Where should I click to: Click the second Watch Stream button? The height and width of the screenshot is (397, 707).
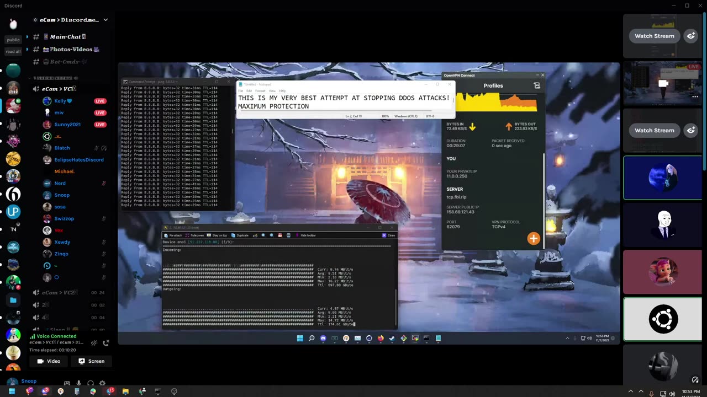pos(655,130)
